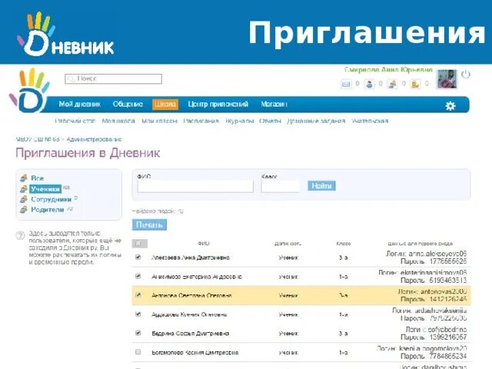
Task: Click the help question mark icon
Action: [x=21, y=235]
